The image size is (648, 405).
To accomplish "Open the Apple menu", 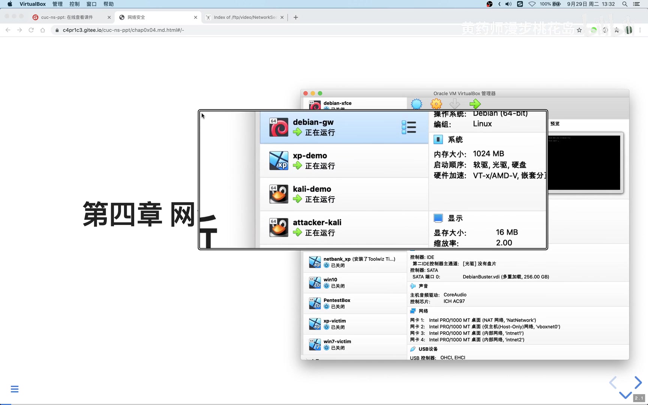I will click(10, 4).
